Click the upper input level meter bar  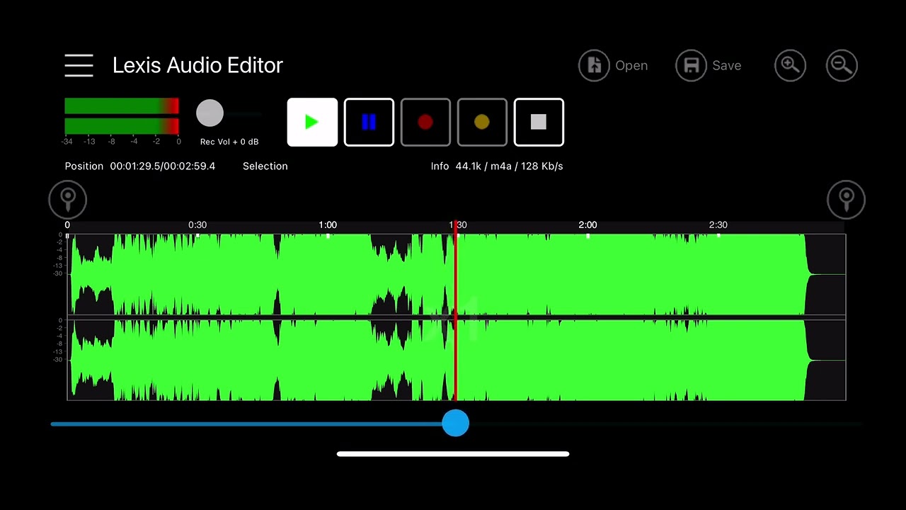coord(122,106)
